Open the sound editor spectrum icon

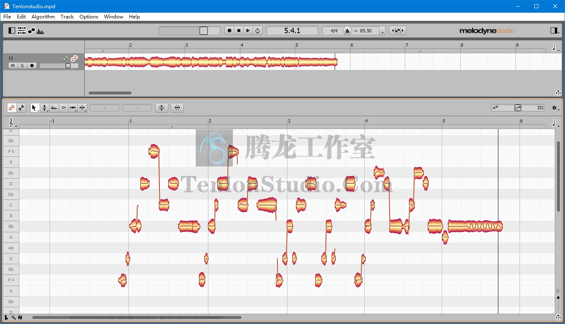41,31
